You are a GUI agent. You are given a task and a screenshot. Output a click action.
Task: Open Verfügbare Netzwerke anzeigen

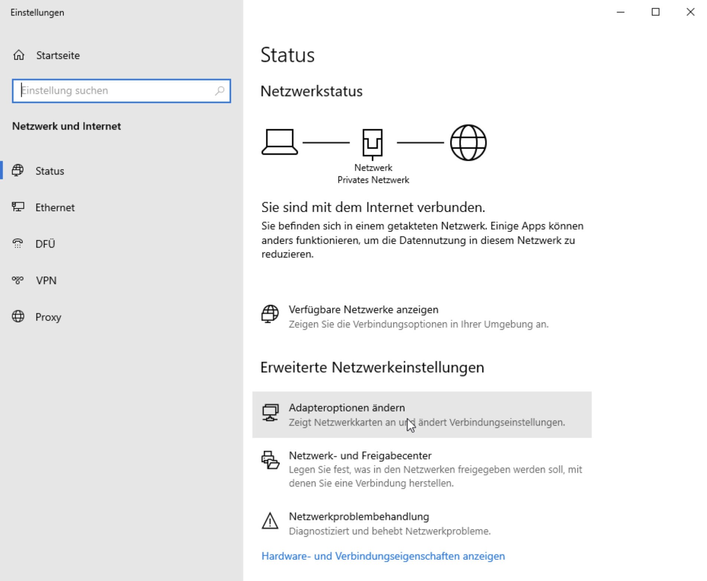(x=422, y=317)
